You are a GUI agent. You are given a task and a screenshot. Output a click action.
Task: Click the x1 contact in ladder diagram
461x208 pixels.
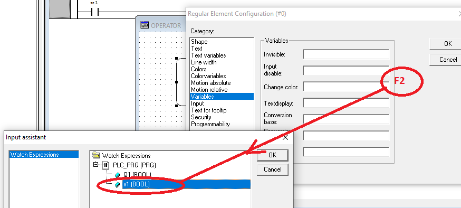click(x=94, y=12)
